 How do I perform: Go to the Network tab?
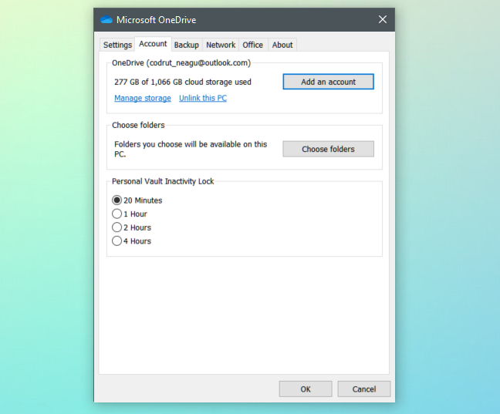point(221,45)
